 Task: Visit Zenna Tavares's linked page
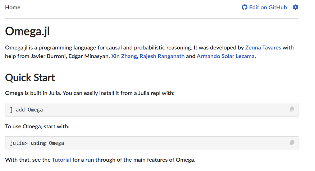pos(263,48)
